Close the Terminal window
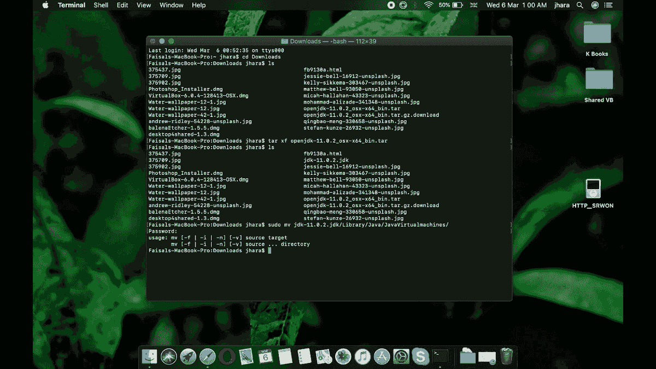656x369 pixels. pyautogui.click(x=153, y=41)
